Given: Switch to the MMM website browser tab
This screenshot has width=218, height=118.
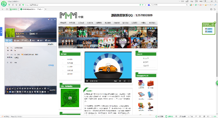Looking at the screenshot, I should [x=32, y=9].
